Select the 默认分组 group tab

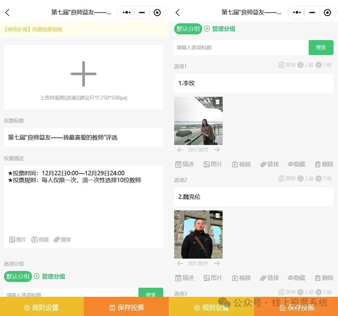coord(188,28)
